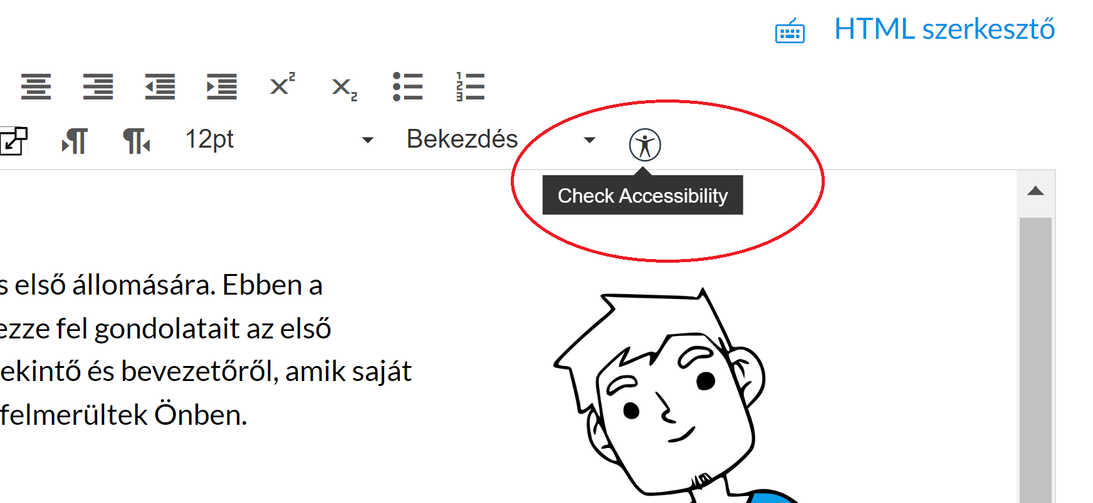
Task: Toggle superscript formatting
Action: point(283,84)
